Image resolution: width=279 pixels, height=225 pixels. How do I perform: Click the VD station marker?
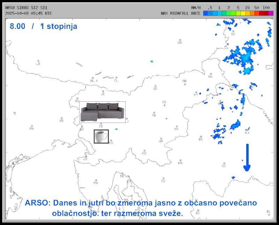[x=61, y=118]
